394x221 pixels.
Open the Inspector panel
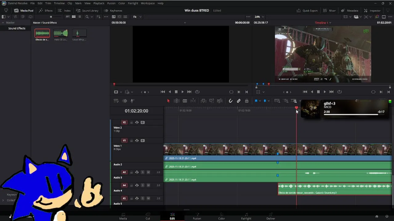(x=372, y=10)
